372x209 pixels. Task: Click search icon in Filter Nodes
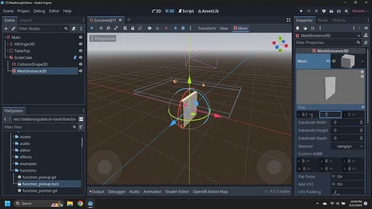[x=66, y=28]
